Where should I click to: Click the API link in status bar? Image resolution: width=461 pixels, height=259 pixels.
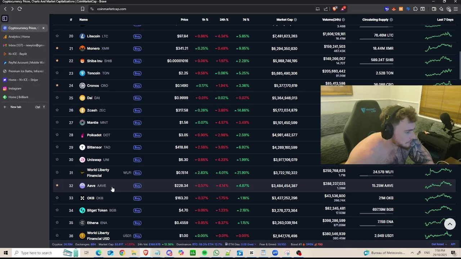coord(453,244)
